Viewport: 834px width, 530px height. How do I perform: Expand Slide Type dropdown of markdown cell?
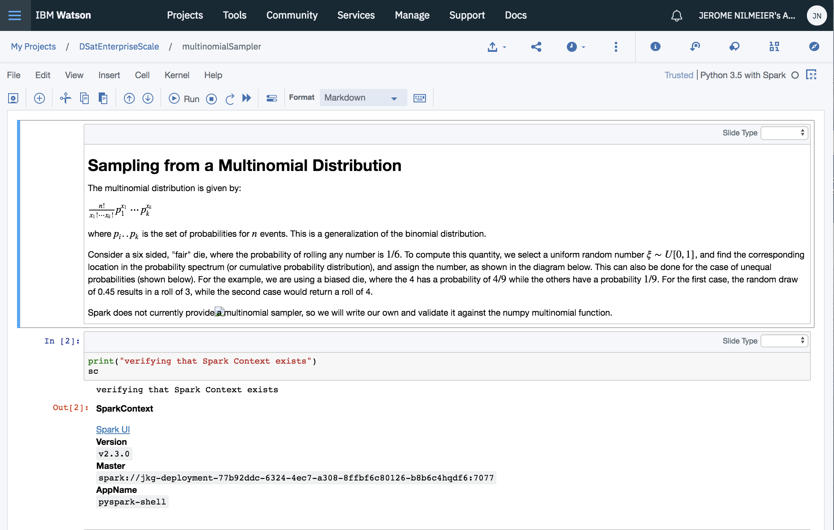pyautogui.click(x=784, y=133)
